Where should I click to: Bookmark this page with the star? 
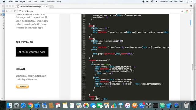tap(182, 11)
